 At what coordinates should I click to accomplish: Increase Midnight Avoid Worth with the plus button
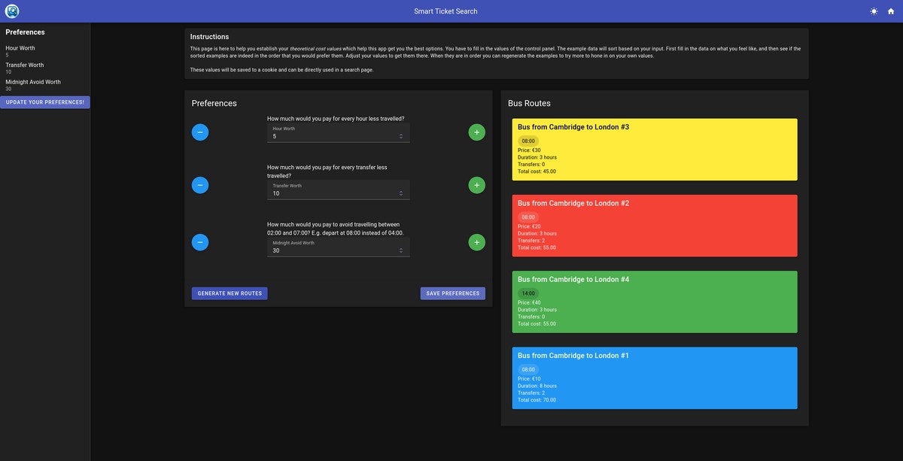click(x=476, y=242)
